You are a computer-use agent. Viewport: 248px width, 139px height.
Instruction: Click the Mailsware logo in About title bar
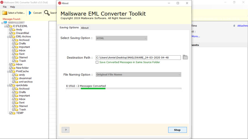click(x=60, y=3)
